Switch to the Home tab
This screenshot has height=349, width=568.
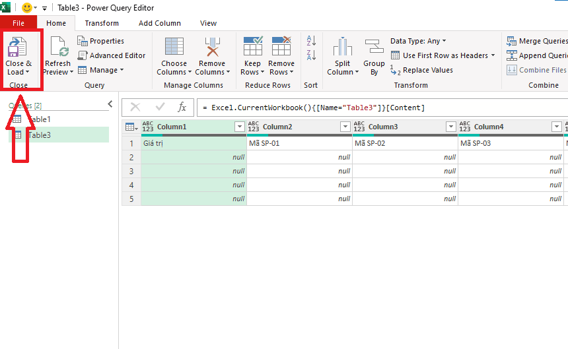coord(56,23)
